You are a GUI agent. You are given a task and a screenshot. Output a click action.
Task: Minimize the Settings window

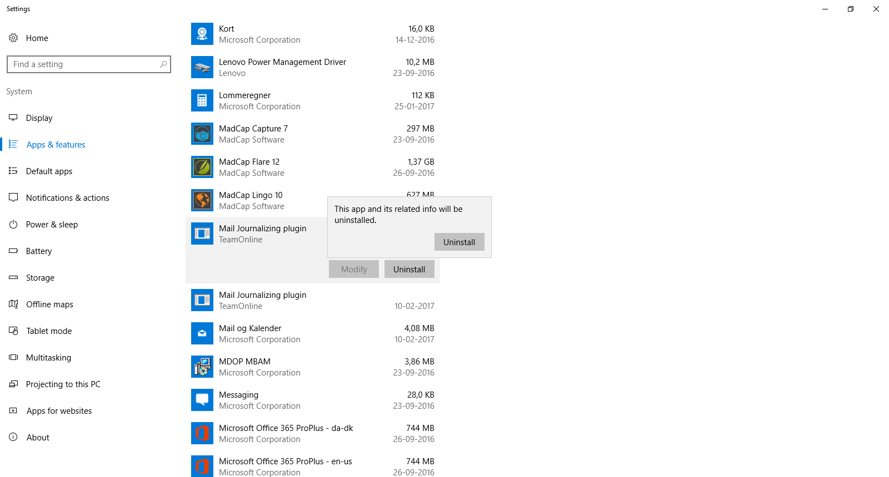pos(825,9)
